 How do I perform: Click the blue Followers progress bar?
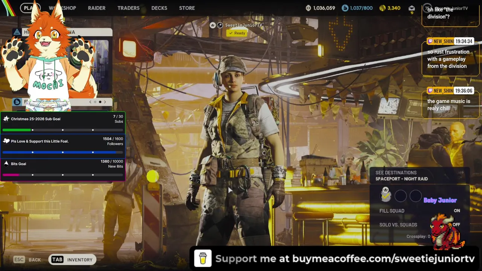pyautogui.click(x=63, y=152)
